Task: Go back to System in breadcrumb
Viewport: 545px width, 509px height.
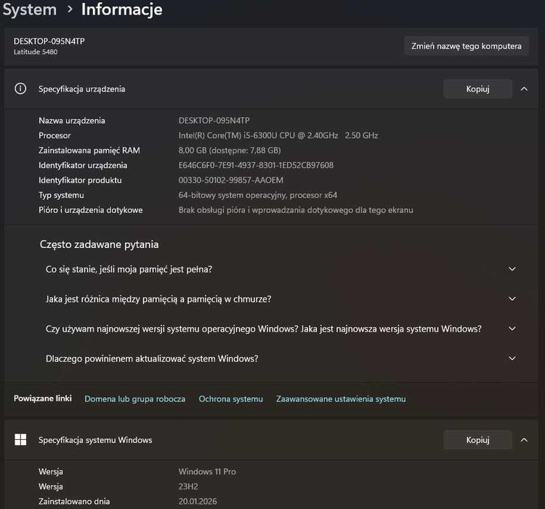Action: (30, 9)
